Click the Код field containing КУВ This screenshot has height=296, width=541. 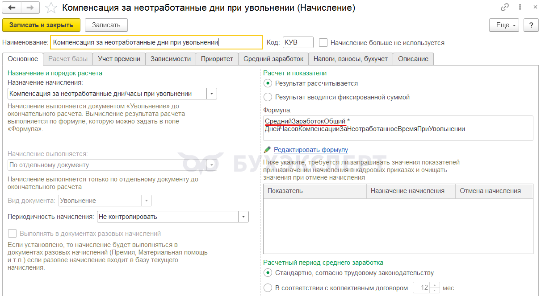point(298,42)
